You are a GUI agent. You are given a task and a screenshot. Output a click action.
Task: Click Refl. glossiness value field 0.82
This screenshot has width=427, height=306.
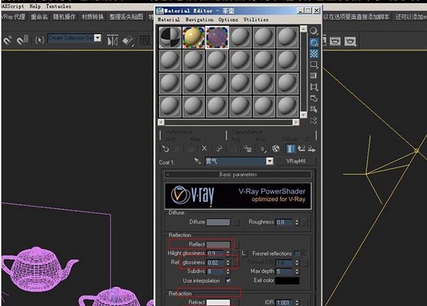216,263
